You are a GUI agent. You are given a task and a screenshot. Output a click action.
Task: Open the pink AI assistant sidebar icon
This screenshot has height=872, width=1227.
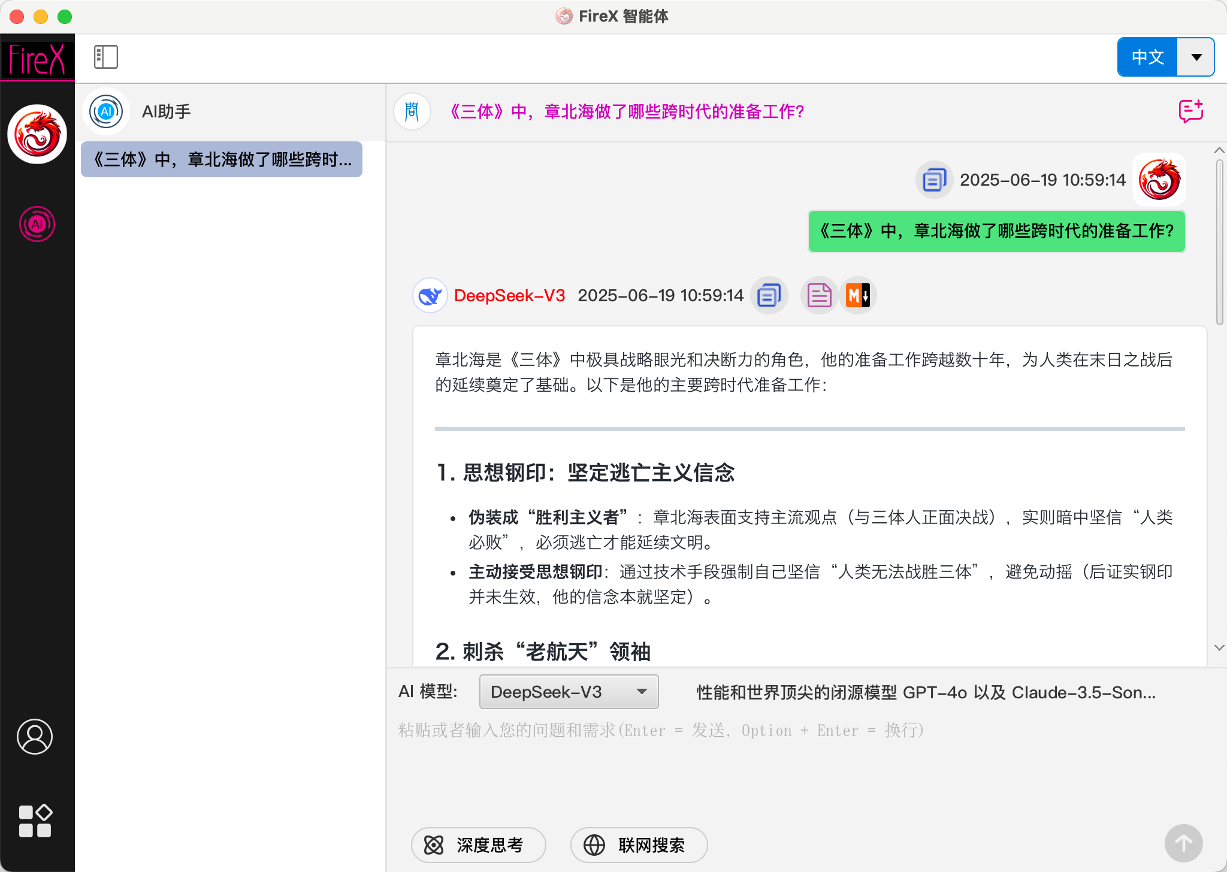(37, 224)
